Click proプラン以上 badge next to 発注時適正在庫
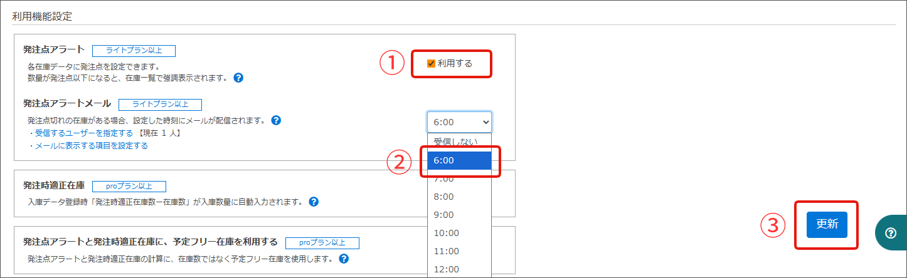Viewport: 907px width, 278px height. coord(129,187)
